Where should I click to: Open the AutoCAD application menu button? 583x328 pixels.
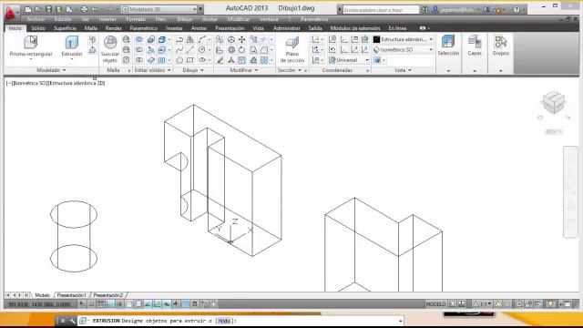tap(10, 13)
